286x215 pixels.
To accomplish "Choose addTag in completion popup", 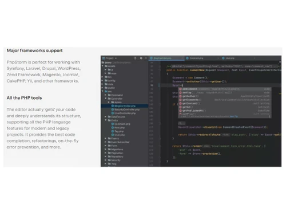I will pyautogui.click(x=225, y=93).
